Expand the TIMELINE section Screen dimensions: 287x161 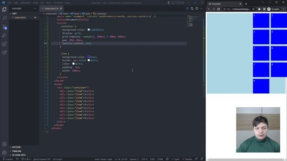click(24, 151)
